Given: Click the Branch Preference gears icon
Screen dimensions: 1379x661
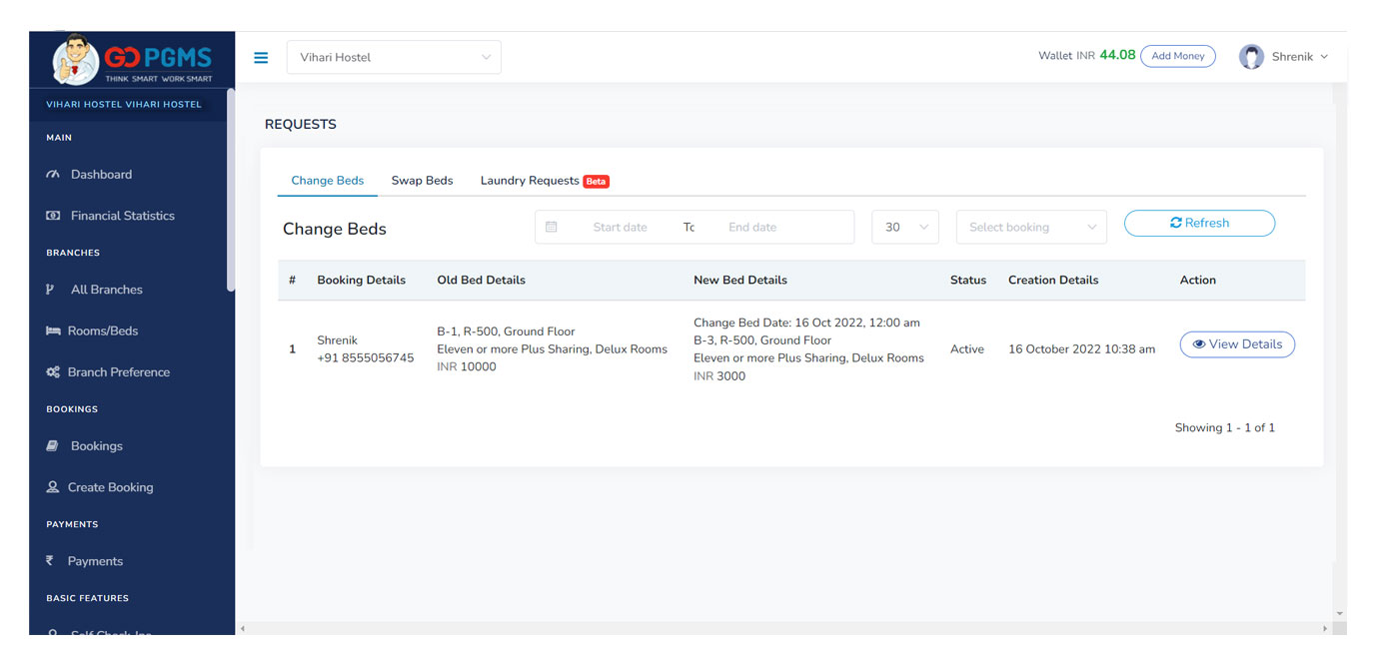Looking at the screenshot, I should [53, 372].
